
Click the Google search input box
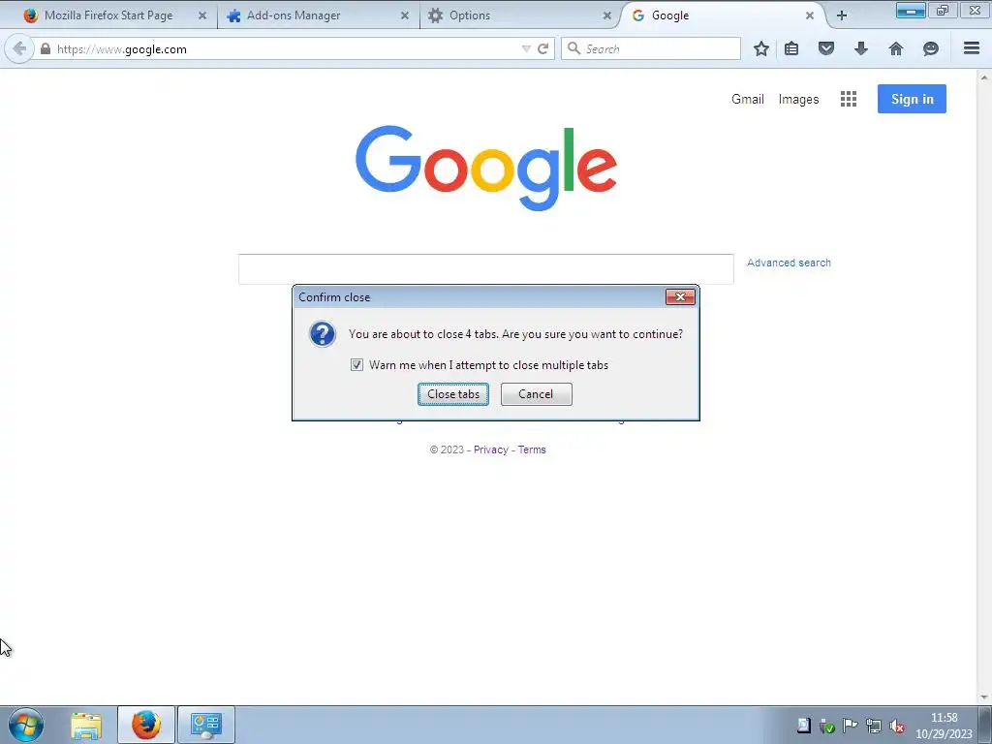pyautogui.click(x=486, y=269)
